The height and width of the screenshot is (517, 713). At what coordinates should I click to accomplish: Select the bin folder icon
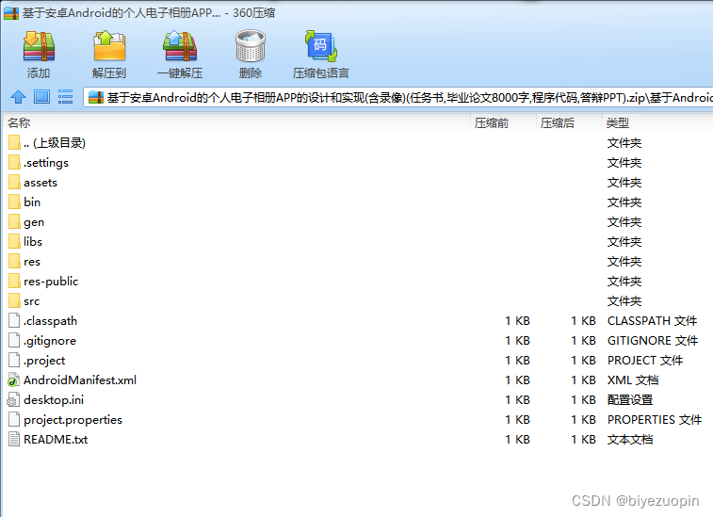coord(14,202)
